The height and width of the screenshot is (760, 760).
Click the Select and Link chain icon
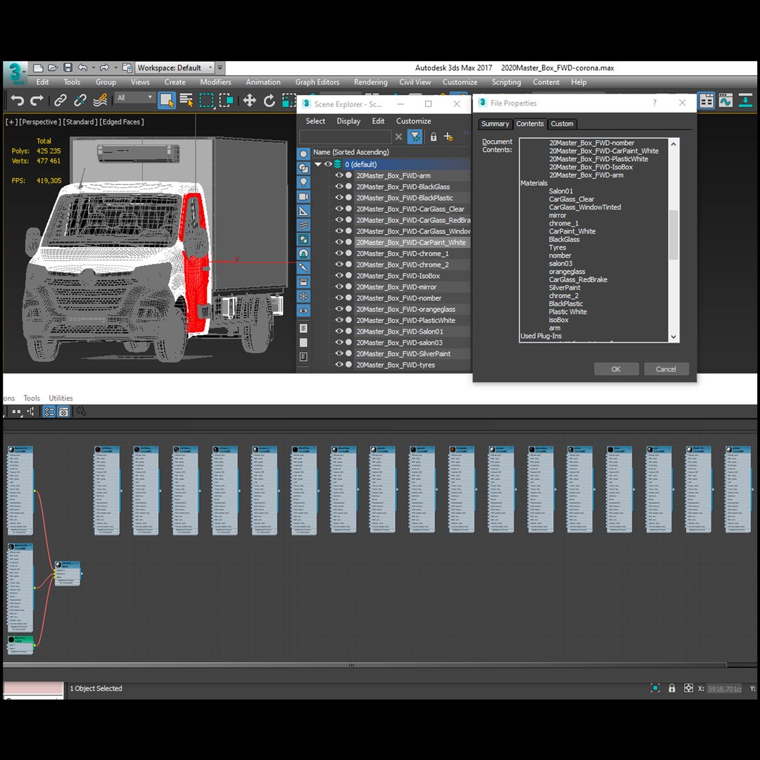click(60, 101)
